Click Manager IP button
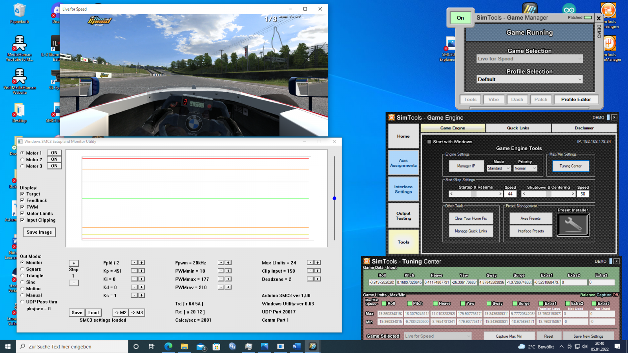This screenshot has height=353, width=628. (x=466, y=166)
